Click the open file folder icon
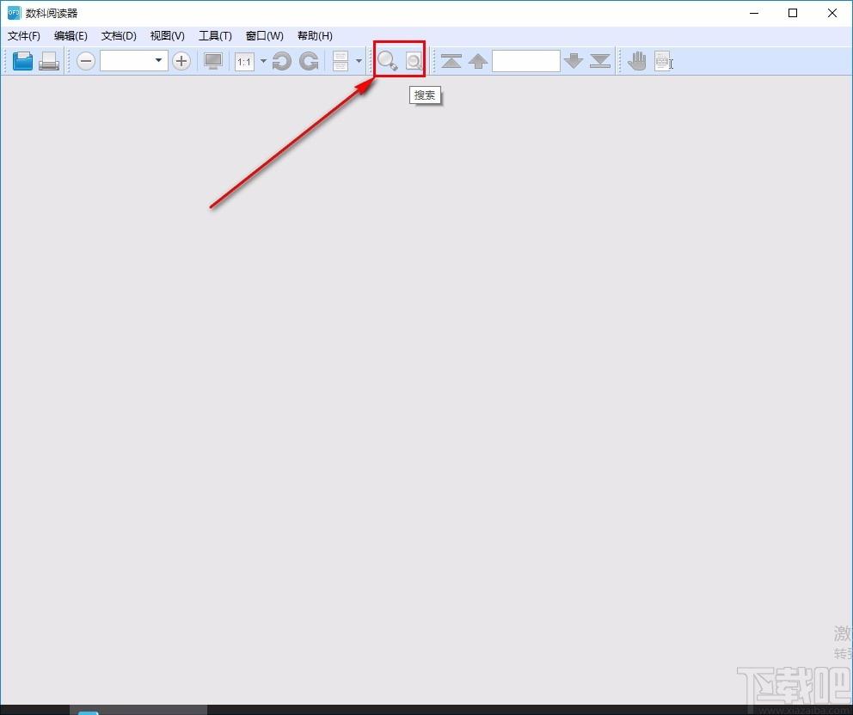The width and height of the screenshot is (853, 715). [x=23, y=60]
